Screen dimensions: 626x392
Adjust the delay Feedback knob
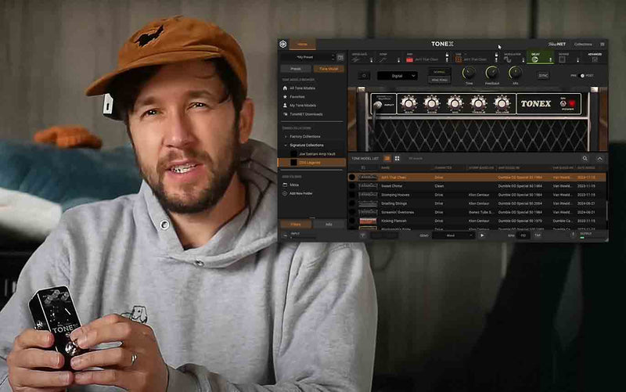tap(492, 73)
